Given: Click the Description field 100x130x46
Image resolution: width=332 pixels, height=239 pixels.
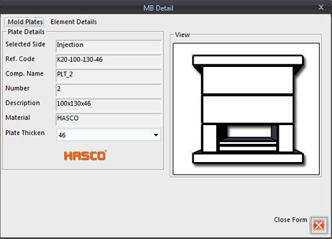Looking at the screenshot, I should point(108,104).
